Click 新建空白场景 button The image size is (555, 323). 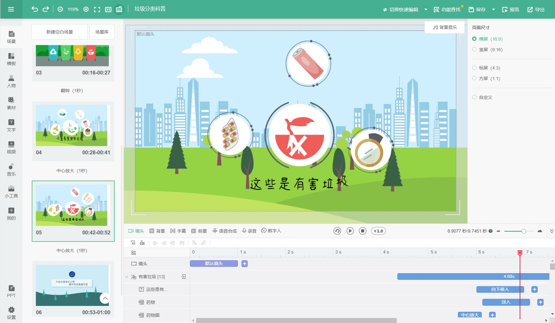(59, 32)
